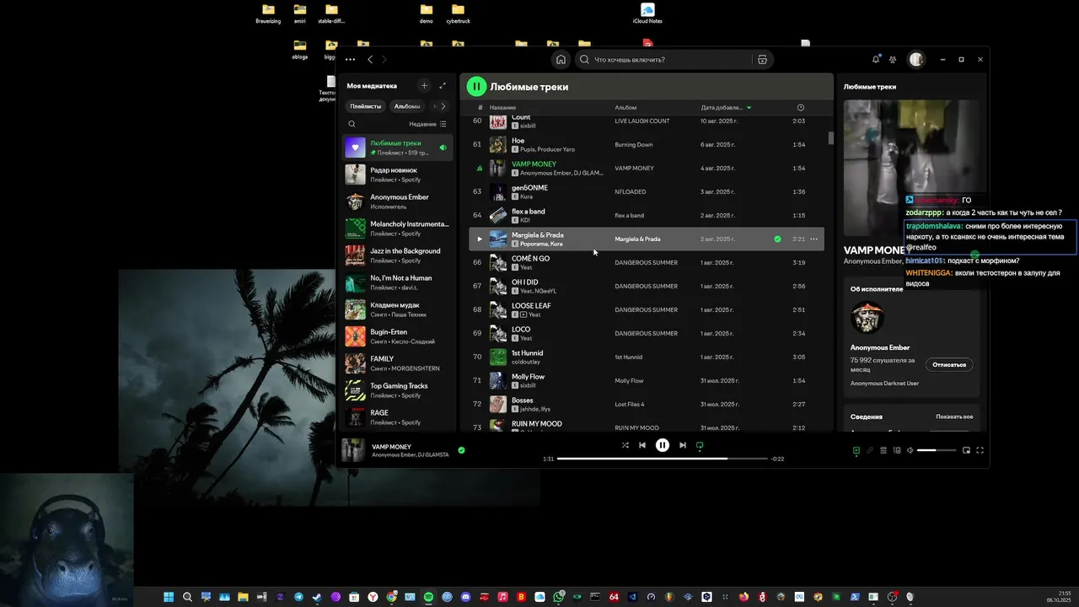Sort by Альбом column header

[625, 107]
